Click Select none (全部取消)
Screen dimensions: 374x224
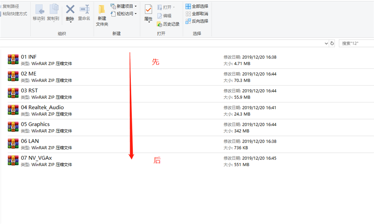point(197,14)
